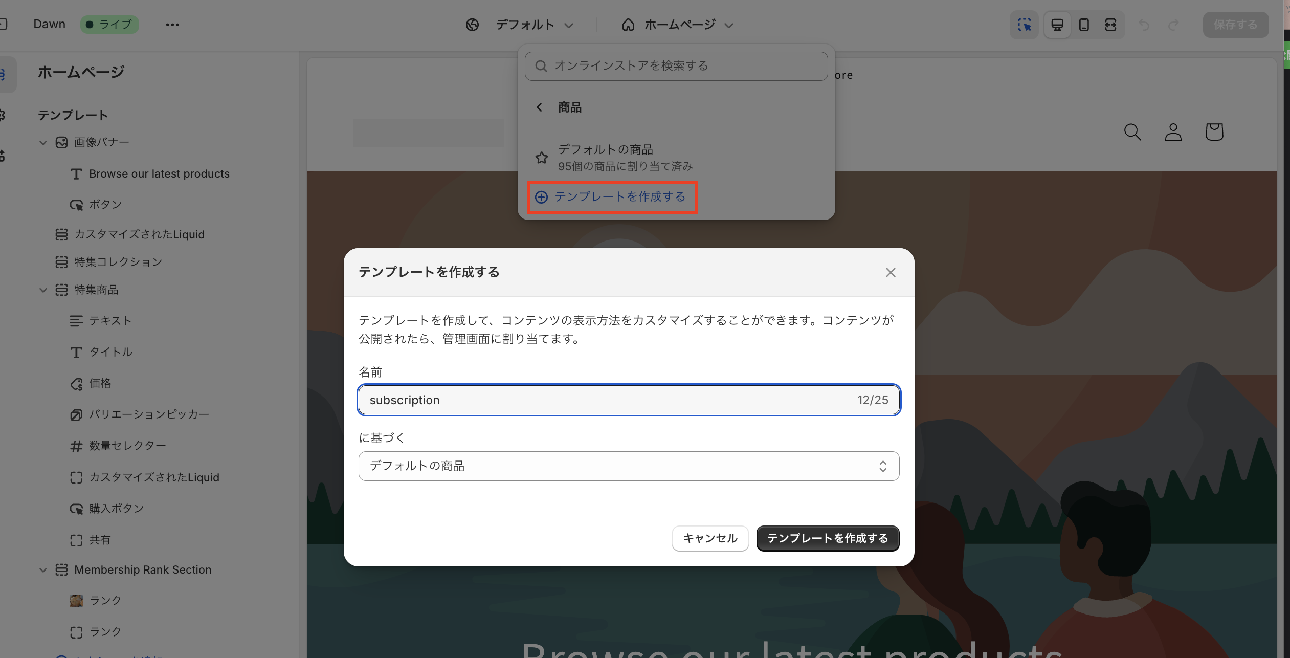Open the ホームページ template dropdown

pyautogui.click(x=678, y=25)
